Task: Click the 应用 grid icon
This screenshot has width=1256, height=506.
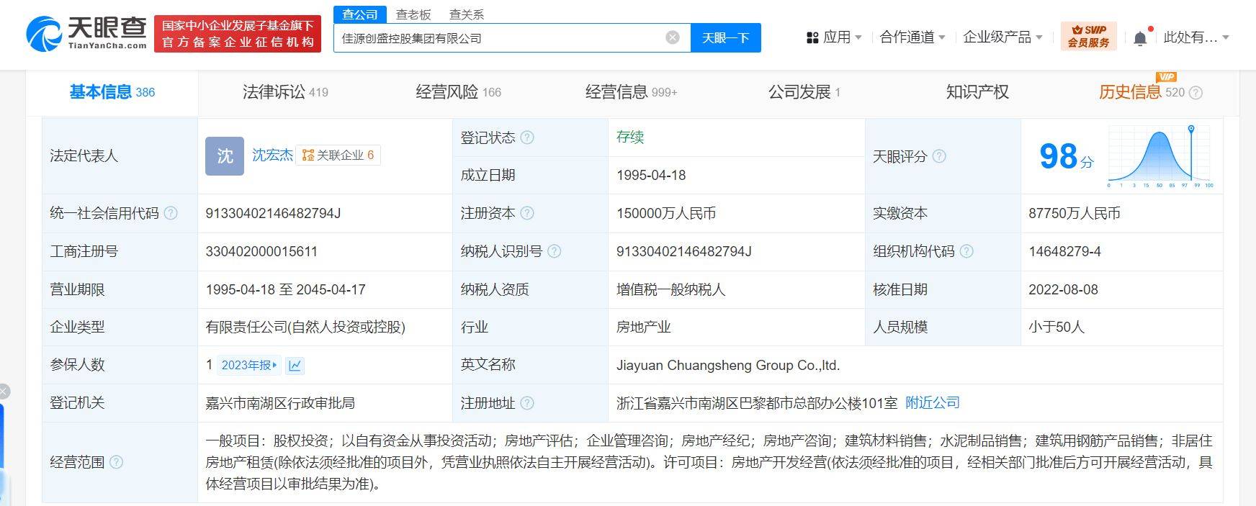Action: 812,37
